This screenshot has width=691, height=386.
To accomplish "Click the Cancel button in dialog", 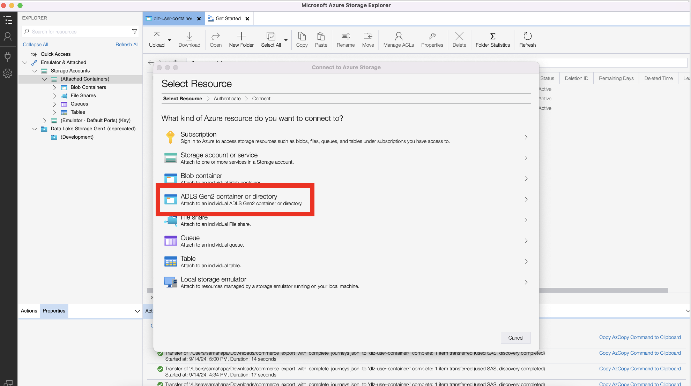I will point(515,338).
